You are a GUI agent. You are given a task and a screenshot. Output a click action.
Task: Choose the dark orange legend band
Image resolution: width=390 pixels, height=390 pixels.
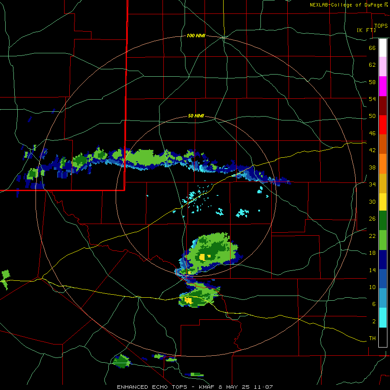click(383, 144)
